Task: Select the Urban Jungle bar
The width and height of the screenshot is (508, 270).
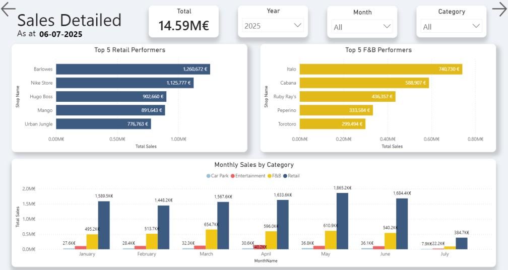Action: (103, 124)
